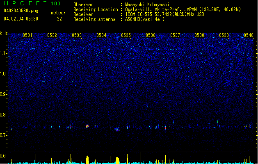Click the HROFFT 1.0.0 title text

[32, 3]
